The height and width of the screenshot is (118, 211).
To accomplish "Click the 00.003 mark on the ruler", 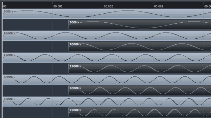I will pyautogui.click(x=159, y=6).
